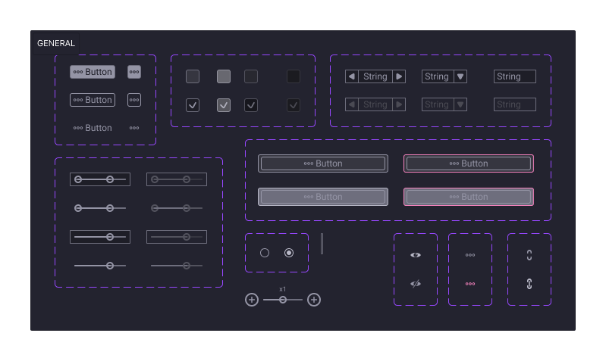Click the closed chain linked icon
The height and width of the screenshot is (361, 606).
coord(529,284)
